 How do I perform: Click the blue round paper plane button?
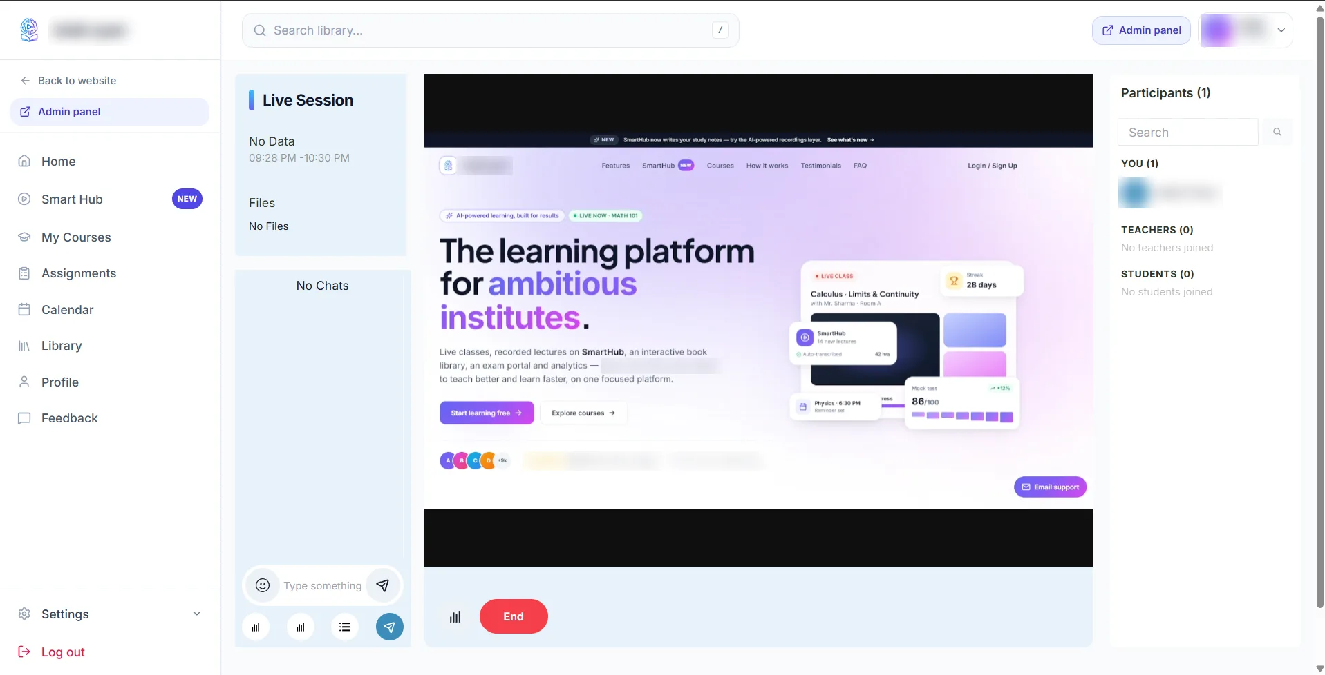tap(389, 627)
